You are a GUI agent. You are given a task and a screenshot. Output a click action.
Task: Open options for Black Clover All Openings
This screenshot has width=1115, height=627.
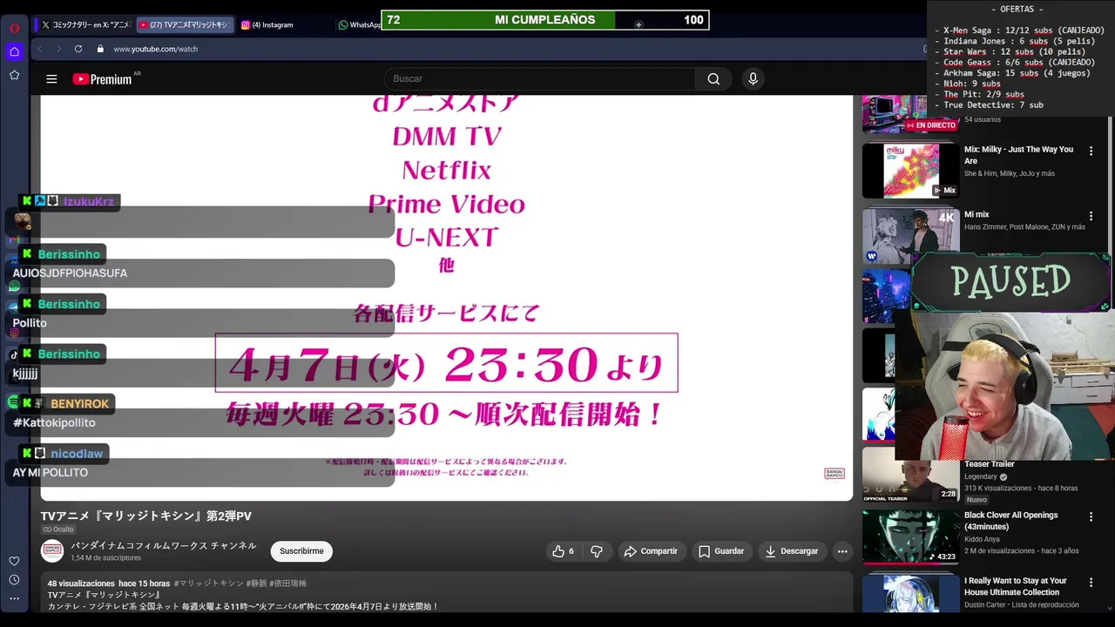[x=1091, y=516]
